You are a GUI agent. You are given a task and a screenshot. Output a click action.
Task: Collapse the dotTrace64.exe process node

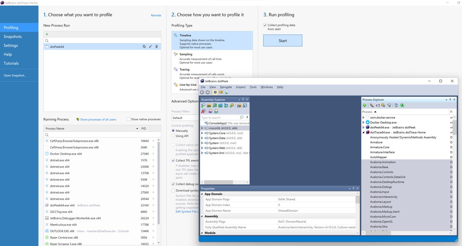tap(363, 133)
